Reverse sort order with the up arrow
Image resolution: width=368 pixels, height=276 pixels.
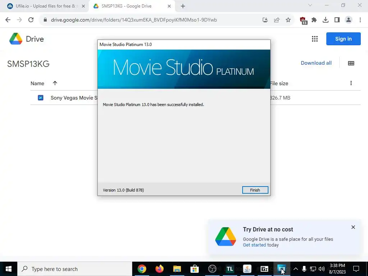pyautogui.click(x=55, y=83)
